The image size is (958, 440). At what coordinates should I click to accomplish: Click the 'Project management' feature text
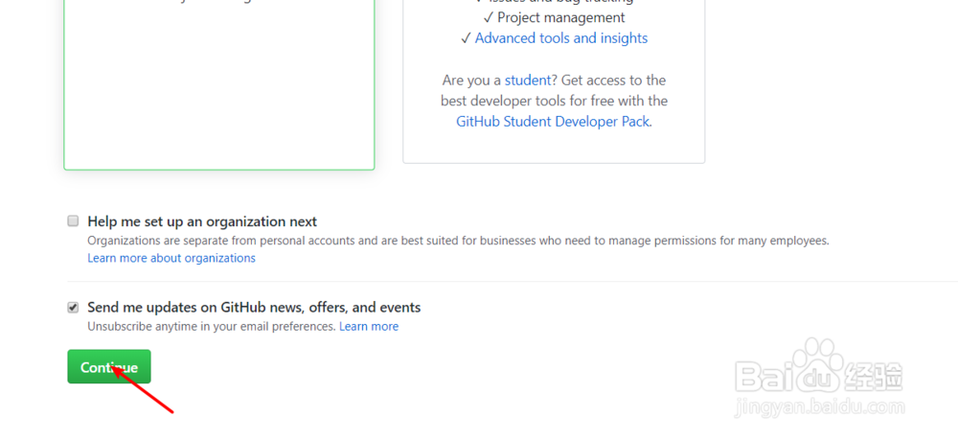pyautogui.click(x=561, y=17)
